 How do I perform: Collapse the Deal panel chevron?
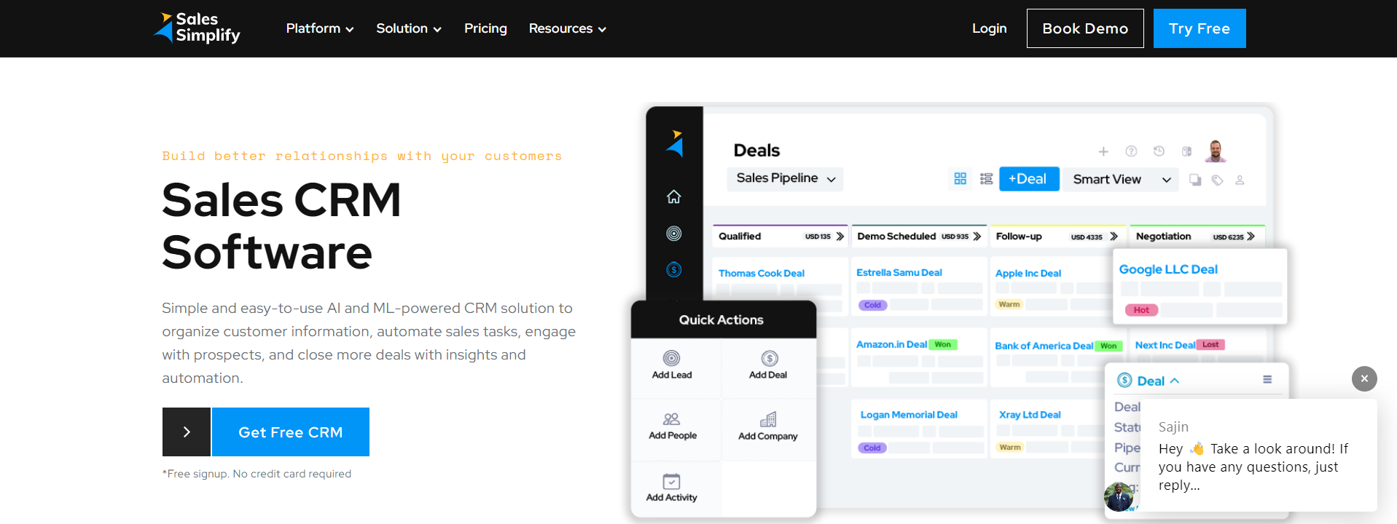click(x=1175, y=381)
